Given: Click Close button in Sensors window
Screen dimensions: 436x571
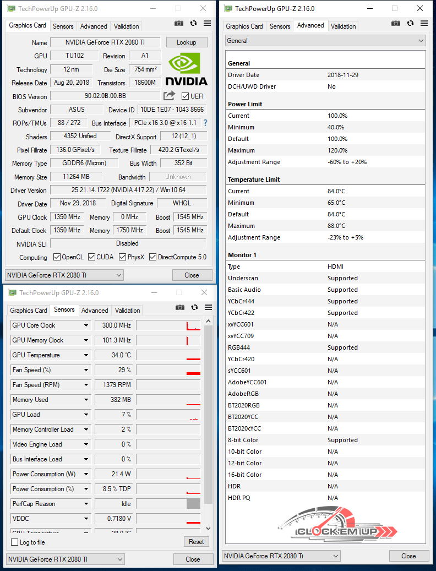Looking at the screenshot, I should 193,559.
